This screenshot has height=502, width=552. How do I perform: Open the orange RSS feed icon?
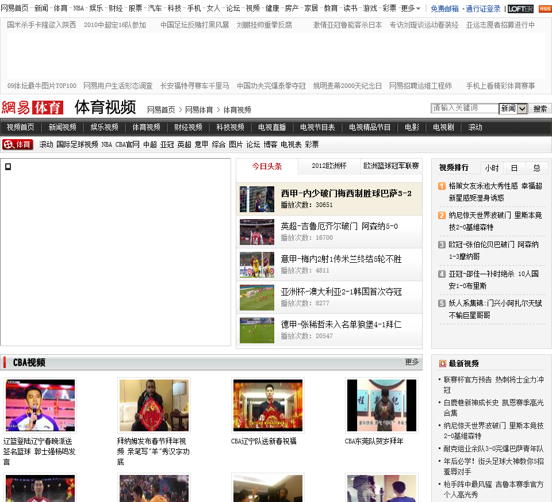[x=544, y=9]
